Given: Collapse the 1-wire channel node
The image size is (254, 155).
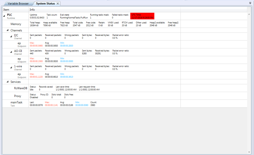Looking at the screenshot, I should [11, 66].
